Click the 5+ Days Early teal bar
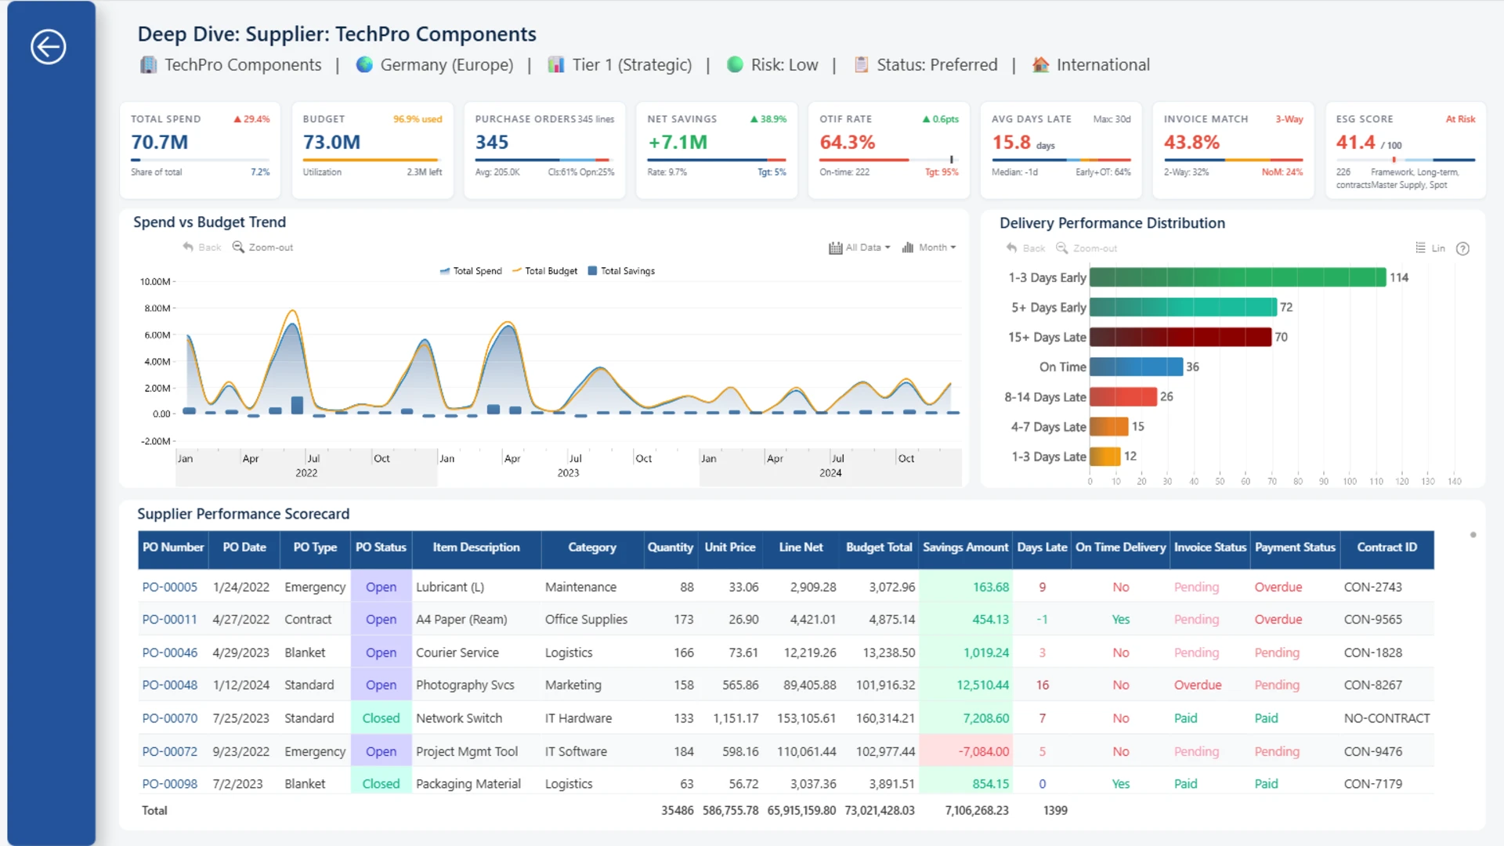 [1184, 307]
